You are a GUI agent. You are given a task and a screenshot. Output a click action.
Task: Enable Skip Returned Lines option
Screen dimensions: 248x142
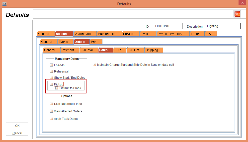tap(52, 104)
